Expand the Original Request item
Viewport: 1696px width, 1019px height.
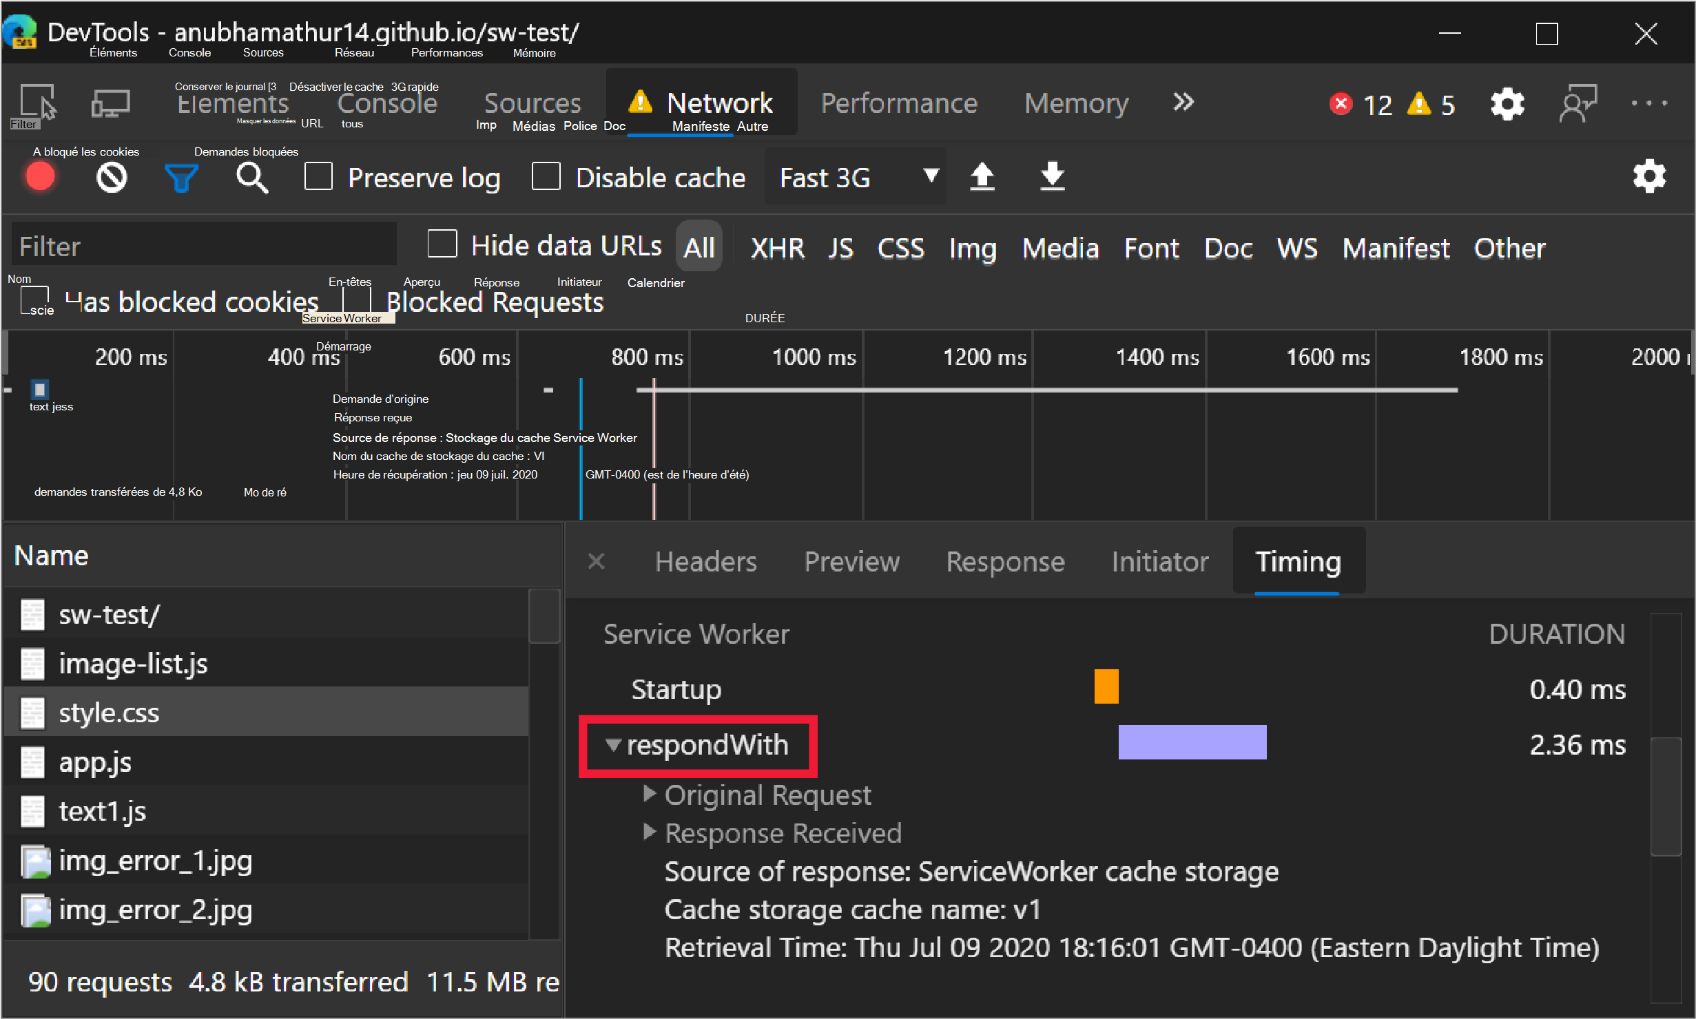pyautogui.click(x=649, y=794)
